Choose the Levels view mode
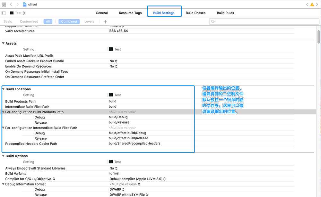 89,21
